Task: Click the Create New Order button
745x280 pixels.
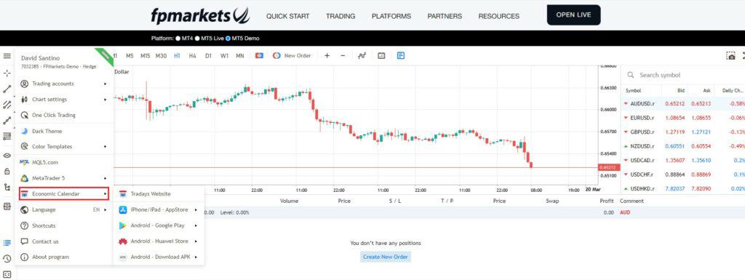Action: click(386, 257)
